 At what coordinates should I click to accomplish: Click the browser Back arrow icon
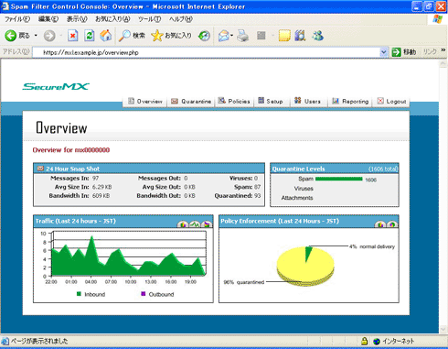[x=11, y=36]
